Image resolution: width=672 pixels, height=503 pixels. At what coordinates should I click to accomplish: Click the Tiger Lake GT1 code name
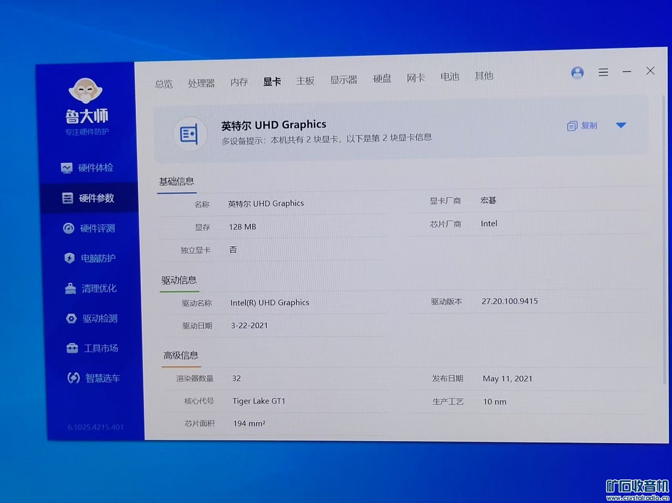259,401
